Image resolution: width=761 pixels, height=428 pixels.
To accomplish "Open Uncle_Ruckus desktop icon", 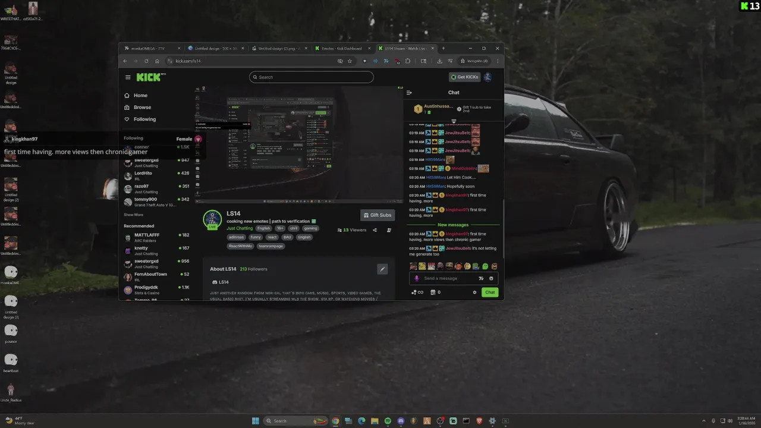I will pyautogui.click(x=11, y=392).
